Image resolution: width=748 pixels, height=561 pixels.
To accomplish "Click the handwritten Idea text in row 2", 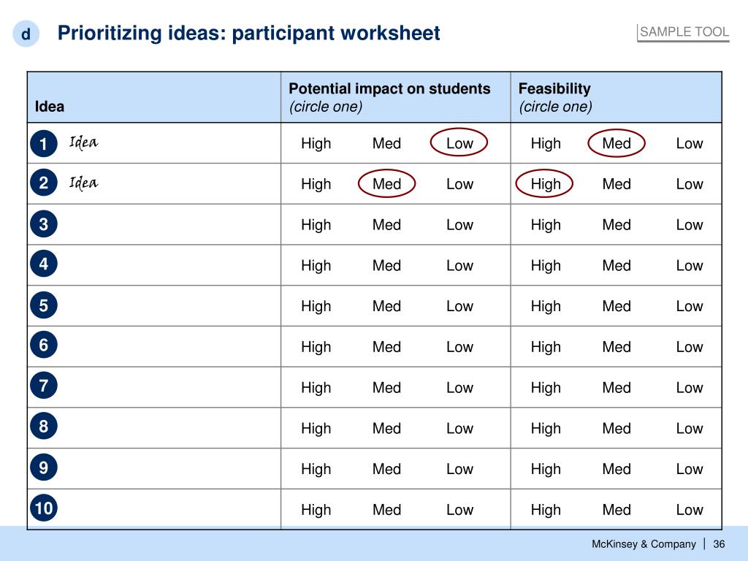I will coord(83,183).
